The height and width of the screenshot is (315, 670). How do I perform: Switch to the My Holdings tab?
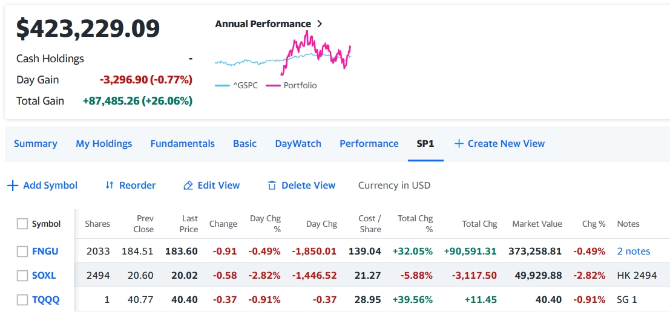pyautogui.click(x=103, y=144)
